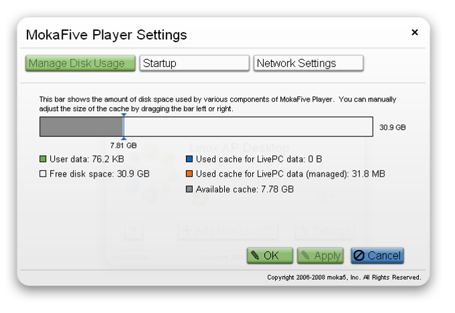Click the disk usage description paragraph
The width and height of the screenshot is (455, 313).
pyautogui.click(x=217, y=104)
